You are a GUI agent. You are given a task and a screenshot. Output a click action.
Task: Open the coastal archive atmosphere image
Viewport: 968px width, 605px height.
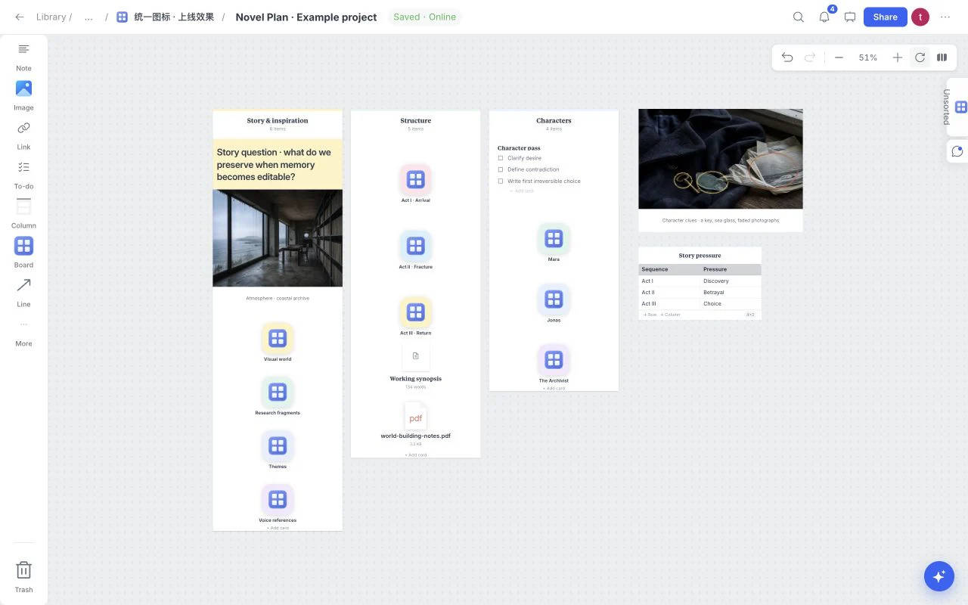(x=278, y=237)
